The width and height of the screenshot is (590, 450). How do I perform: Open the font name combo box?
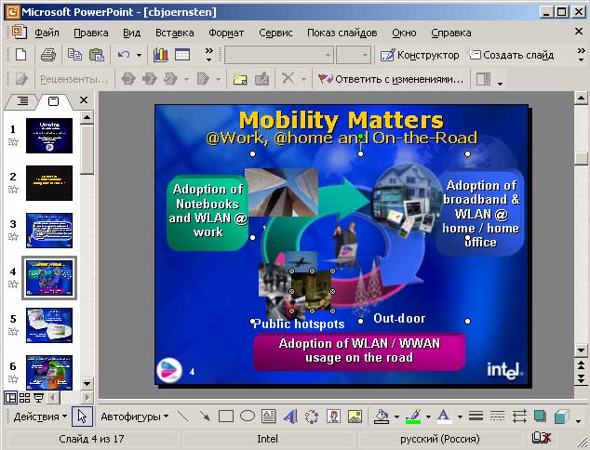[277, 55]
